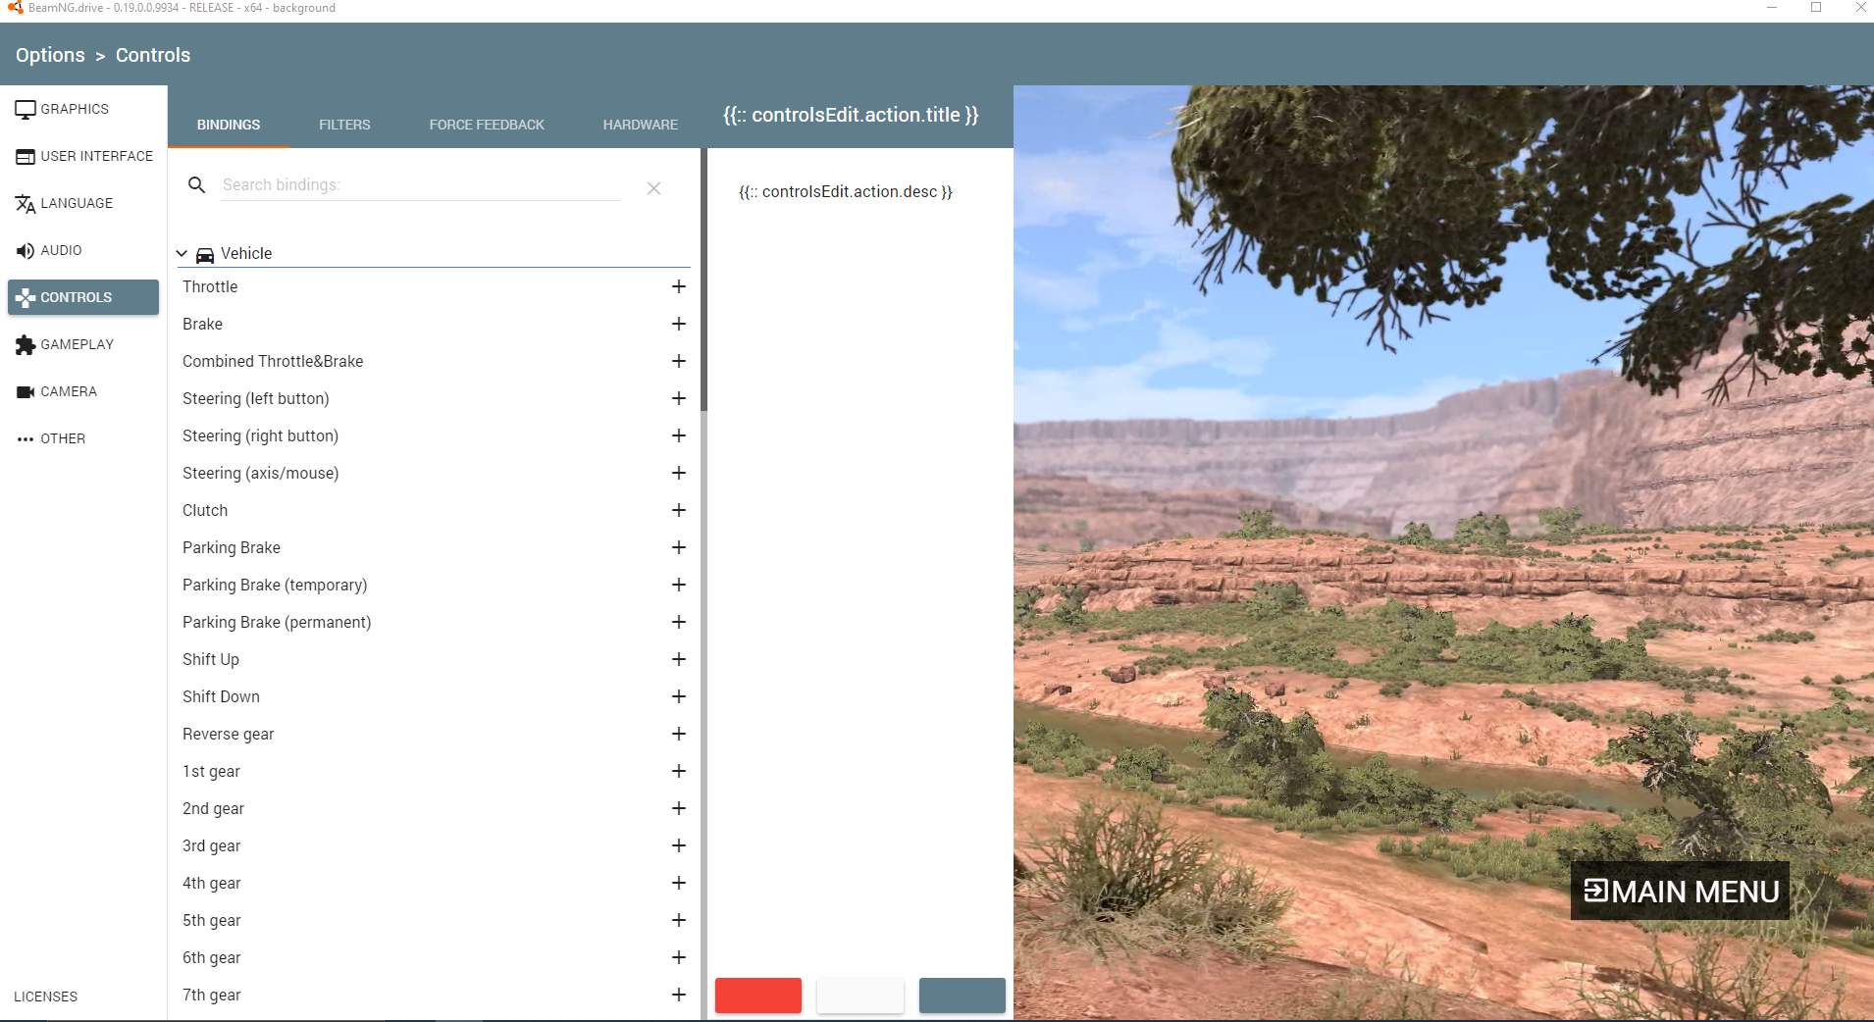Viewport: 1874px width, 1022px height.
Task: Add a binding for 2nd gear
Action: point(678,808)
